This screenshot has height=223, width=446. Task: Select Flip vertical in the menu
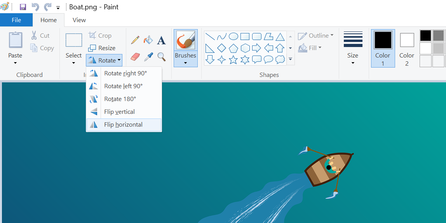tap(119, 112)
